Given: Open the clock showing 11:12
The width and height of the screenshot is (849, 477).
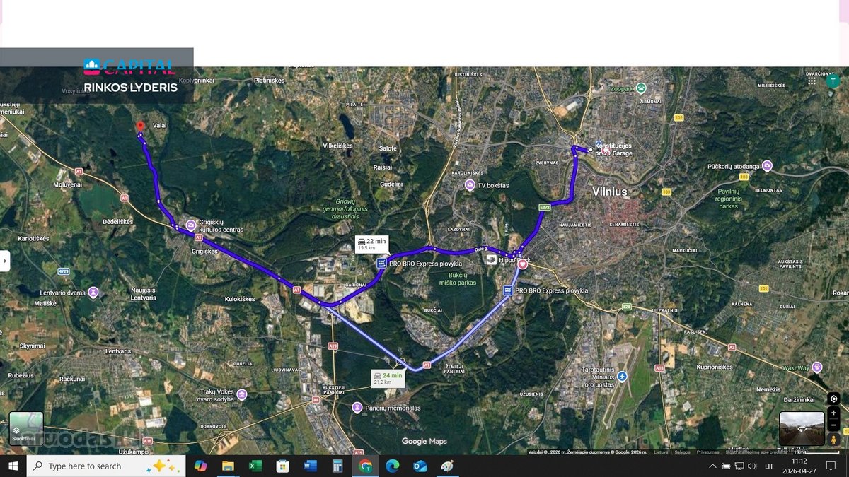Looking at the screenshot, I should [799, 466].
